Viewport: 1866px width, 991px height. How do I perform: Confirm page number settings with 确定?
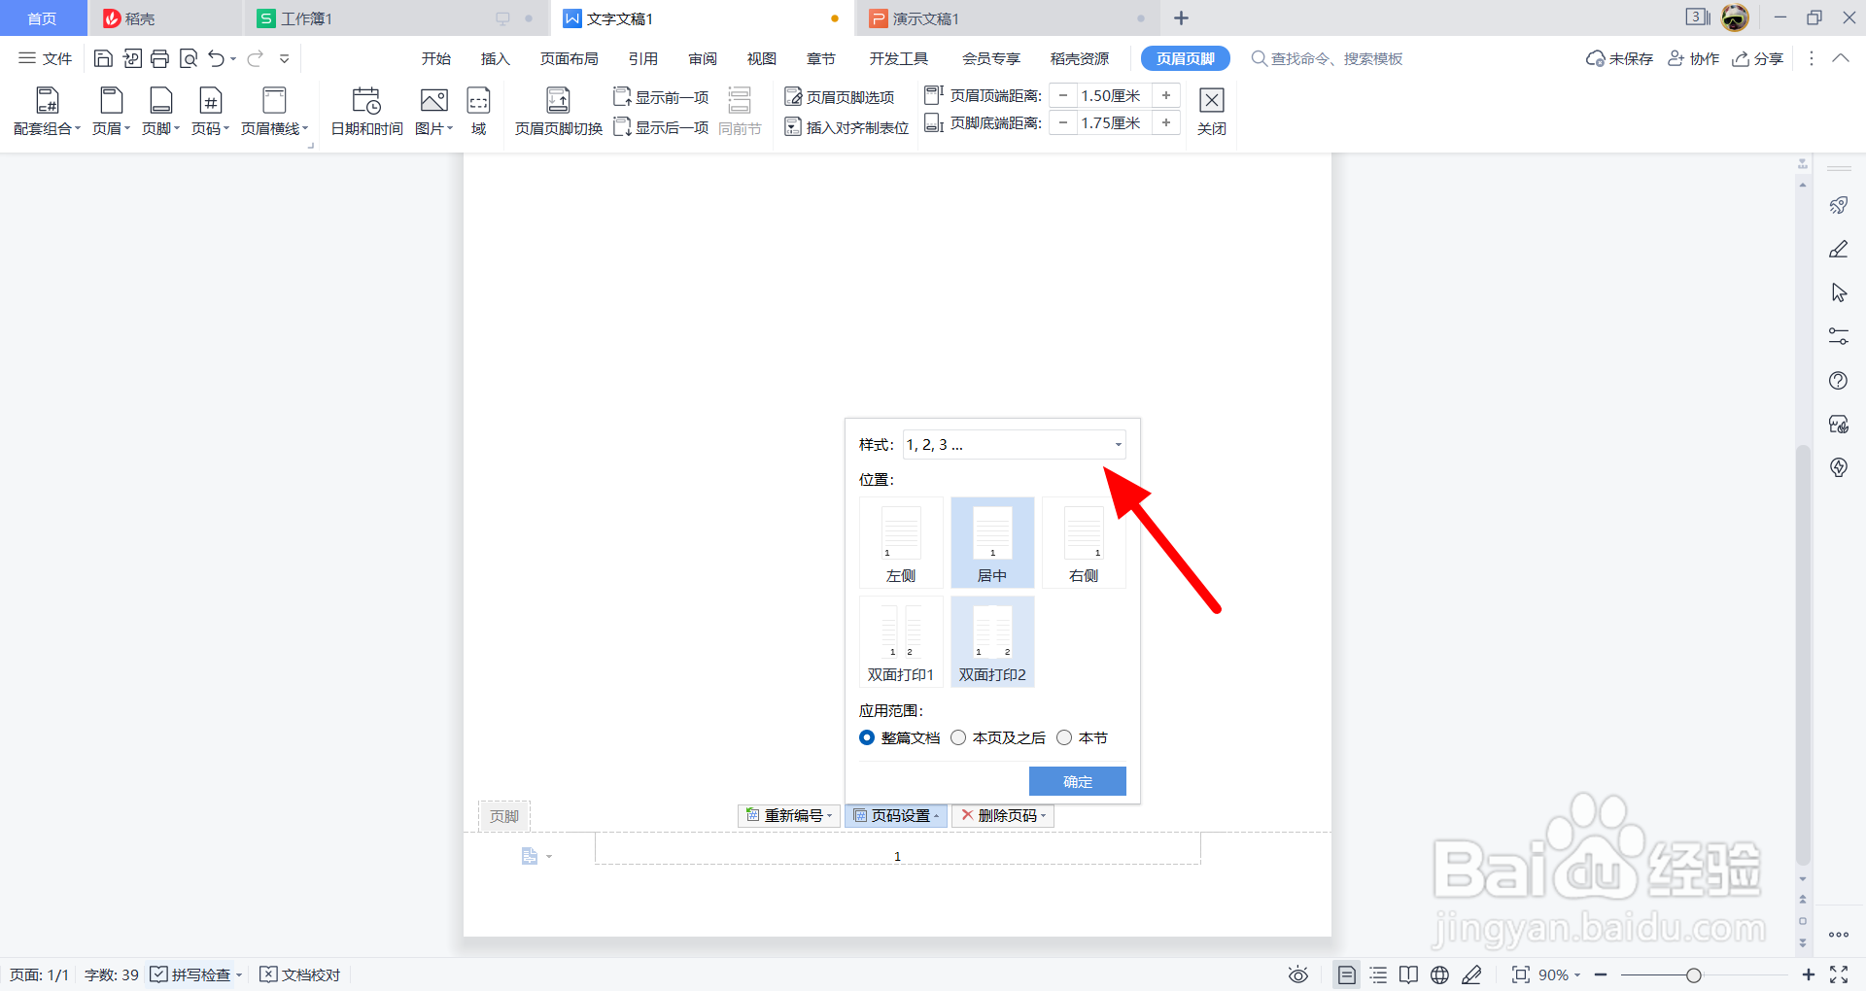(1077, 781)
